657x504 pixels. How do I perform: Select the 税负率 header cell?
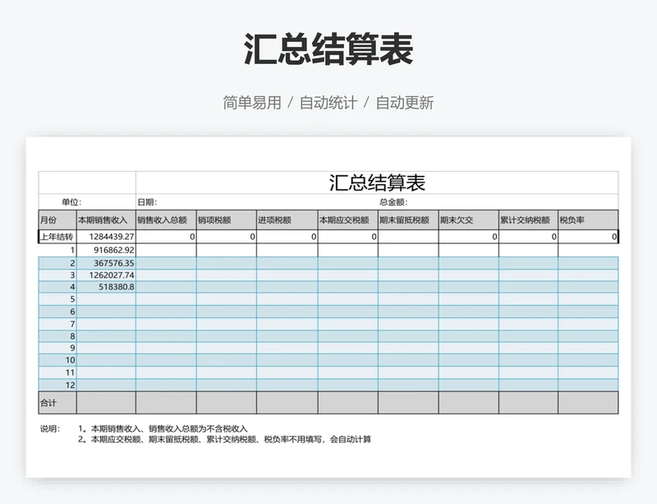click(x=588, y=220)
